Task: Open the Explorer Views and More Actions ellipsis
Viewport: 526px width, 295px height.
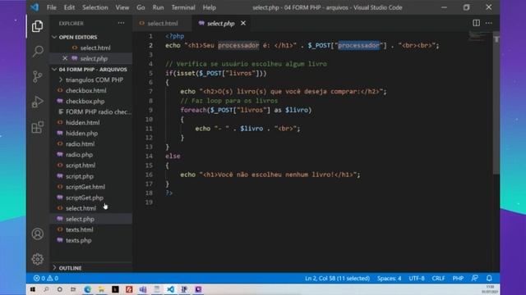Action: tap(121, 23)
